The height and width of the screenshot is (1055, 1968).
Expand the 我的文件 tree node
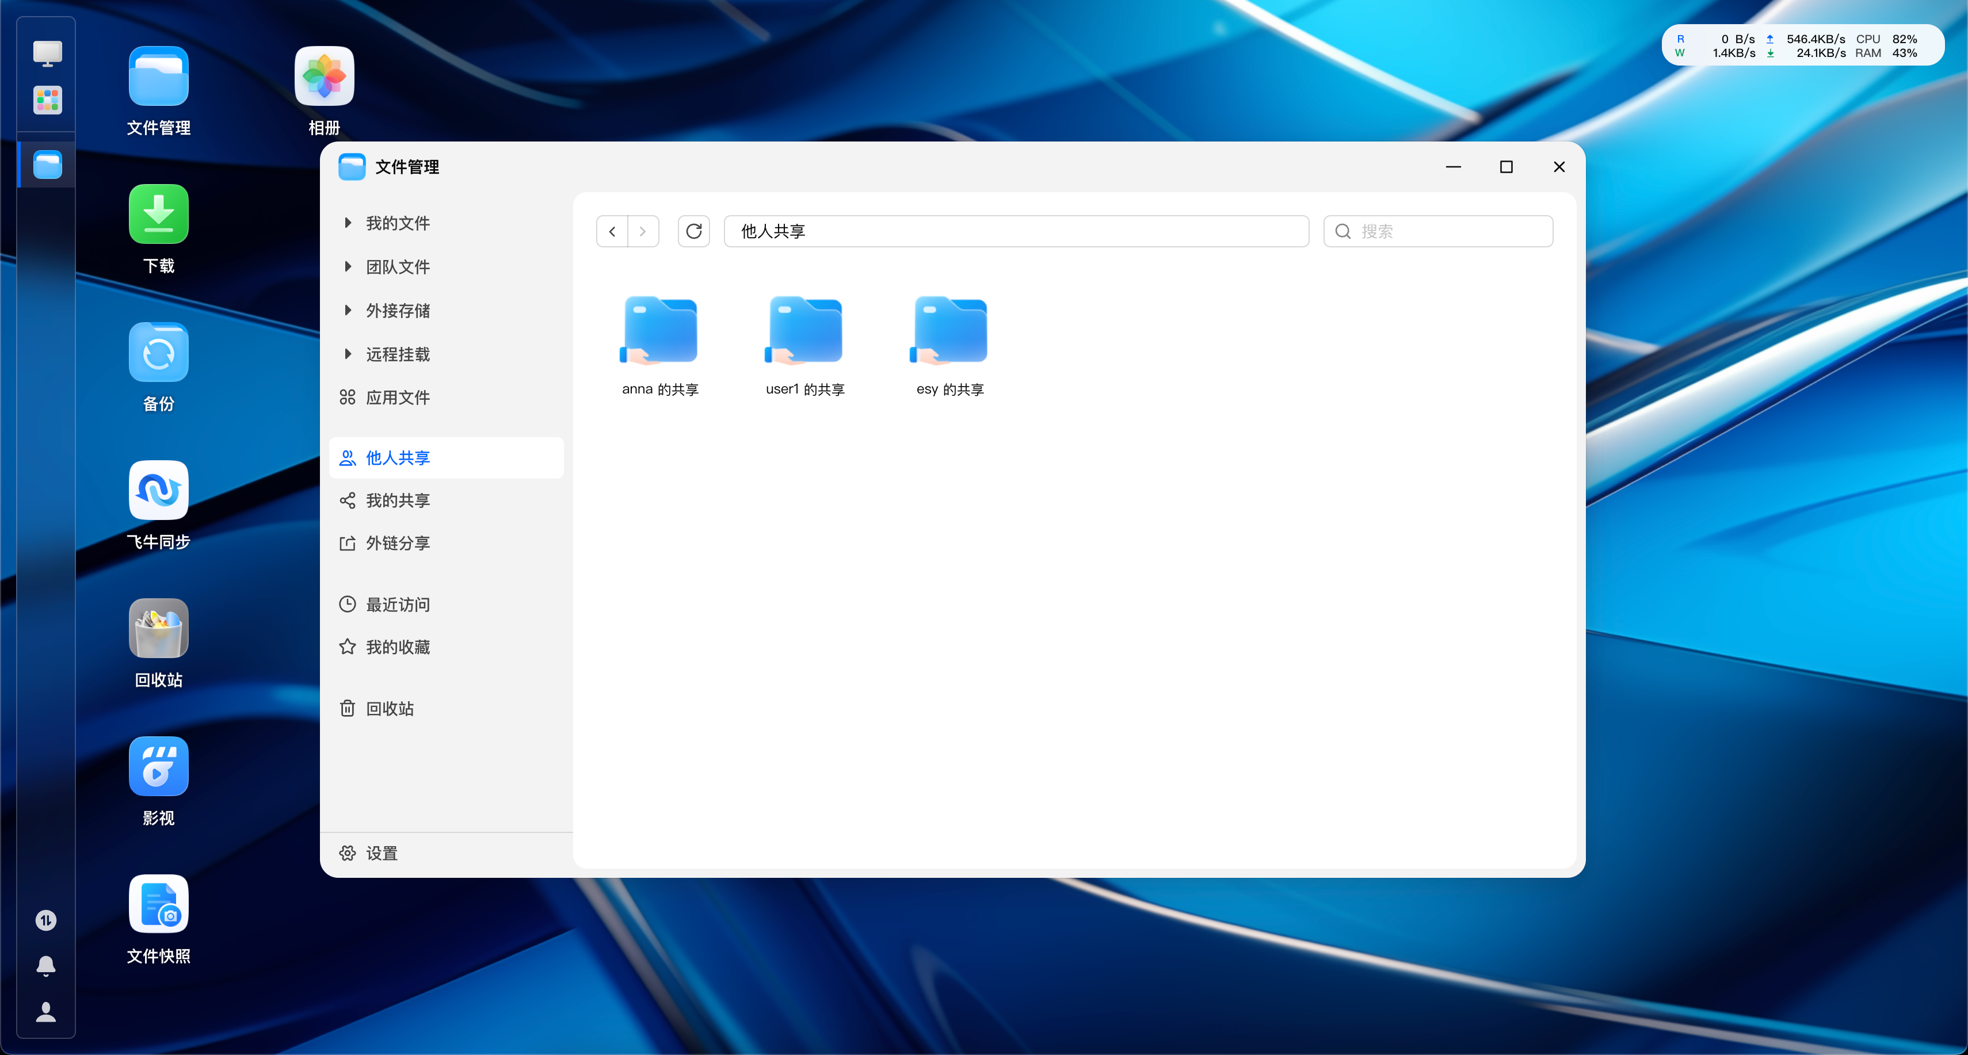pyautogui.click(x=348, y=223)
